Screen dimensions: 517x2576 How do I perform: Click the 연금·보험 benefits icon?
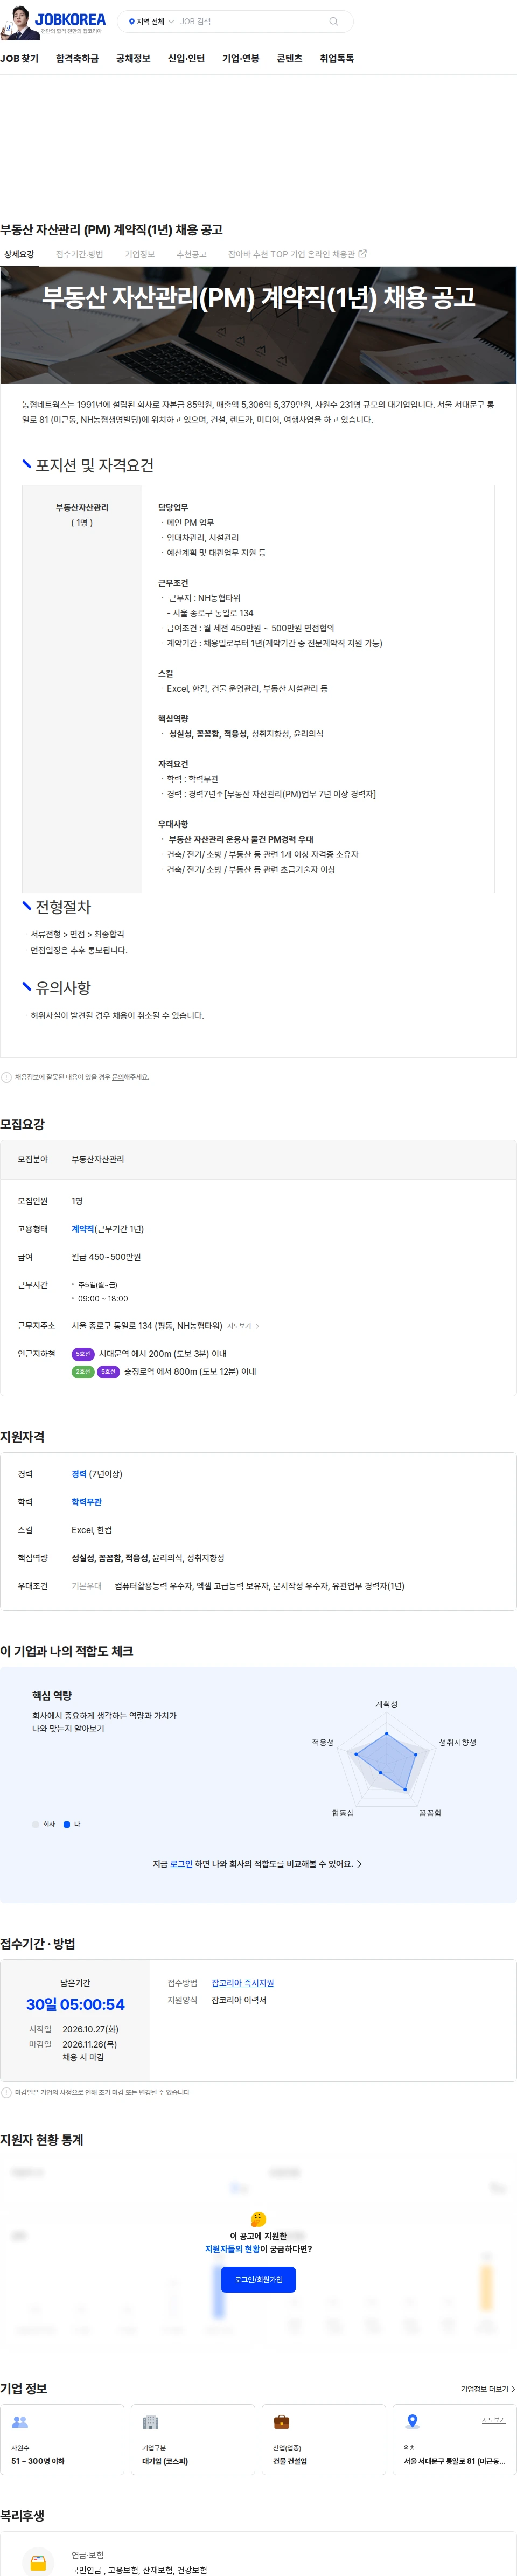point(38,2563)
